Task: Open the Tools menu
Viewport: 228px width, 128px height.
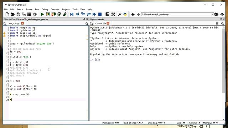Action: tap(75, 9)
